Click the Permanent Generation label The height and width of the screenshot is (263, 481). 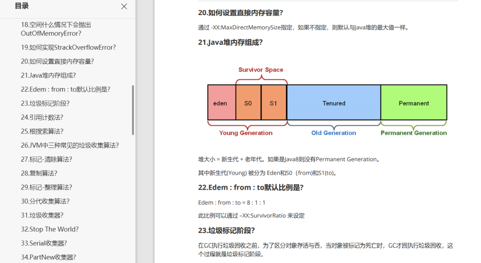click(x=414, y=133)
